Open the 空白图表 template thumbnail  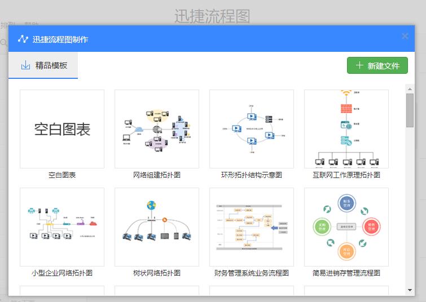(x=62, y=129)
